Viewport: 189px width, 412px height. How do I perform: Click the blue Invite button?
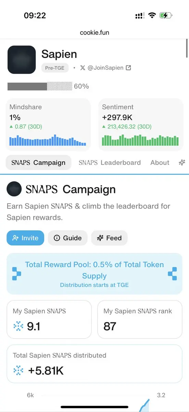pyautogui.click(x=25, y=238)
